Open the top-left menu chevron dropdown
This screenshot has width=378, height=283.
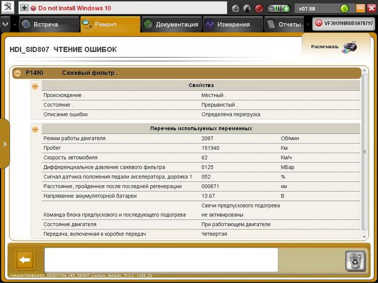tap(5, 24)
